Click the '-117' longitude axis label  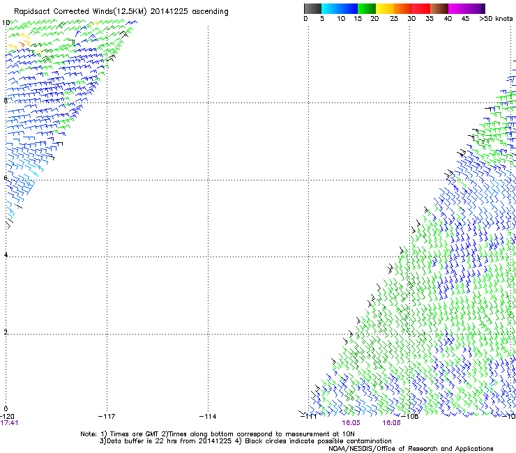(x=107, y=417)
